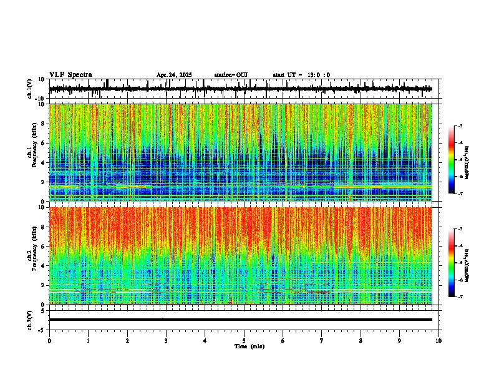The height and width of the screenshot is (382, 494).
Task: Click the "ch.1(V)" waveform axis label
Action: [x=30, y=89]
